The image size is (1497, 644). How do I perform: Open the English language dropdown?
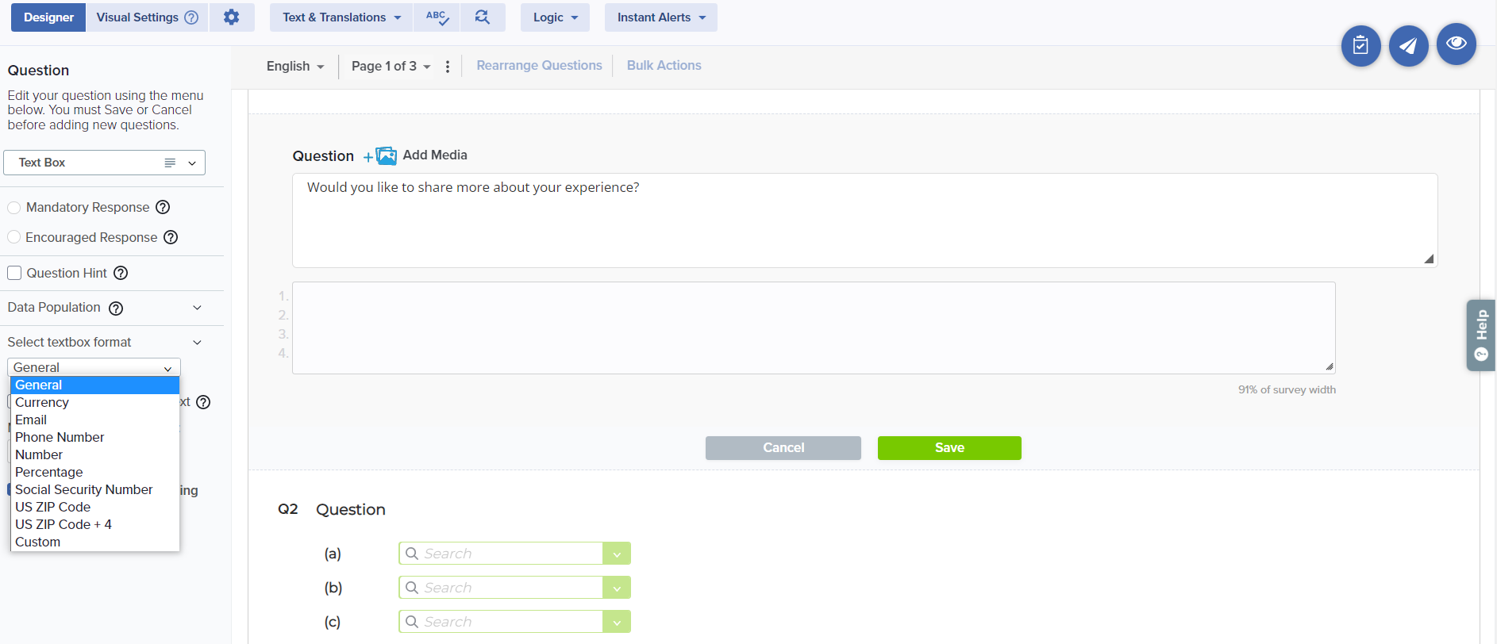pyautogui.click(x=295, y=67)
